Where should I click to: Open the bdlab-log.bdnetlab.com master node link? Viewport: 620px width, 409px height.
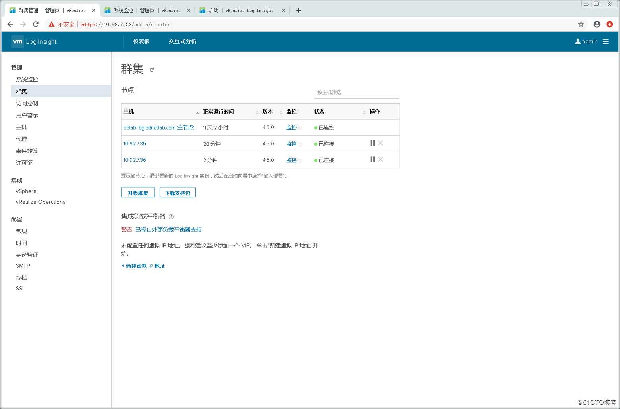click(159, 127)
